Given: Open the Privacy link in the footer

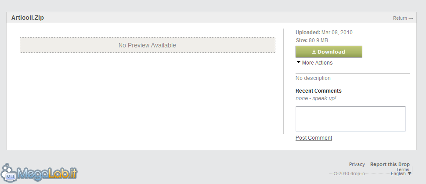Looking at the screenshot, I should click(357, 164).
